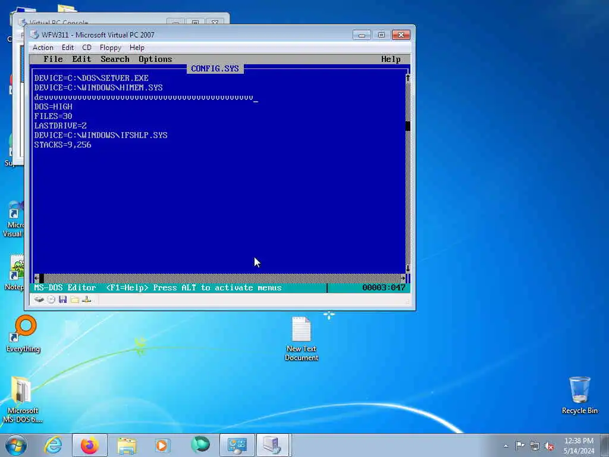Click the editor's horizontal scroll right arrow
Viewport: 609px width, 457px height.
tap(403, 278)
